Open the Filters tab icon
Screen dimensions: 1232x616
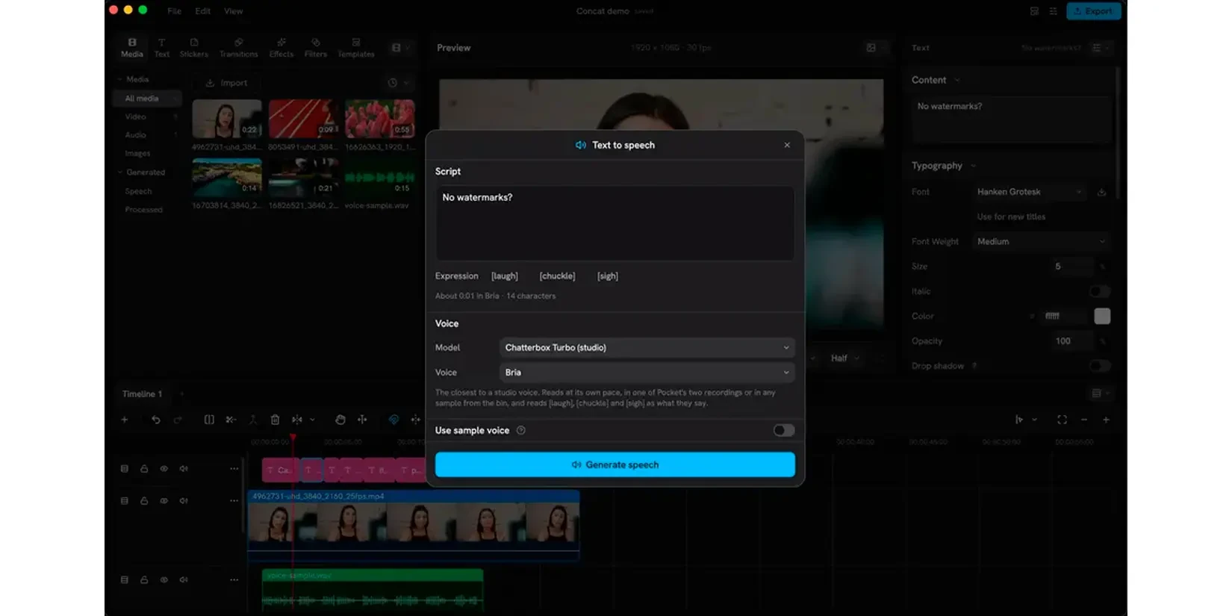point(315,43)
